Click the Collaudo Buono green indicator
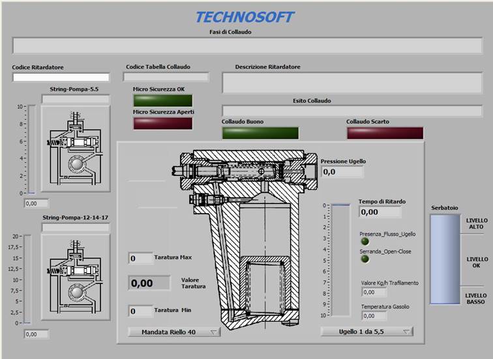Screen dimensions: 493x359 (x=260, y=133)
